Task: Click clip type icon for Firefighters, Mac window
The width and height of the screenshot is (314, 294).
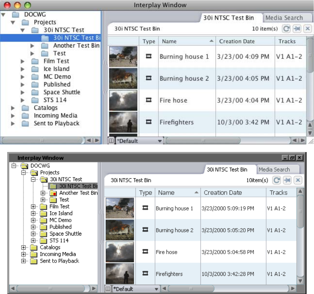Action: pyautogui.click(x=149, y=121)
